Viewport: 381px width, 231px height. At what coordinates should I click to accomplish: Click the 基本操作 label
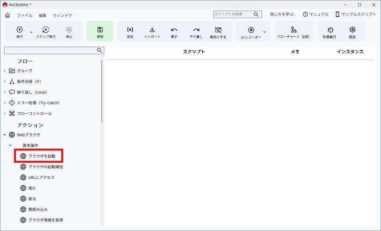30,145
